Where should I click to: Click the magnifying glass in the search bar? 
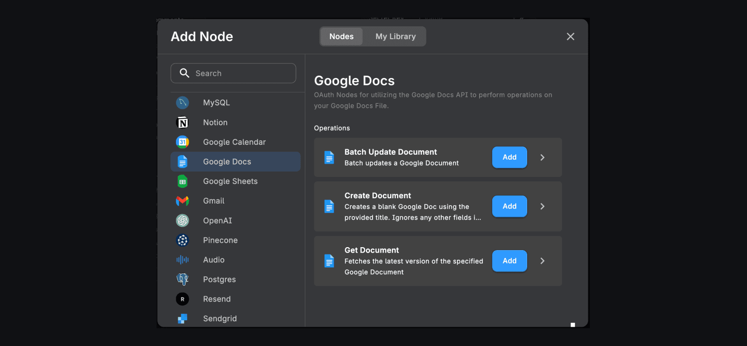[x=184, y=73]
